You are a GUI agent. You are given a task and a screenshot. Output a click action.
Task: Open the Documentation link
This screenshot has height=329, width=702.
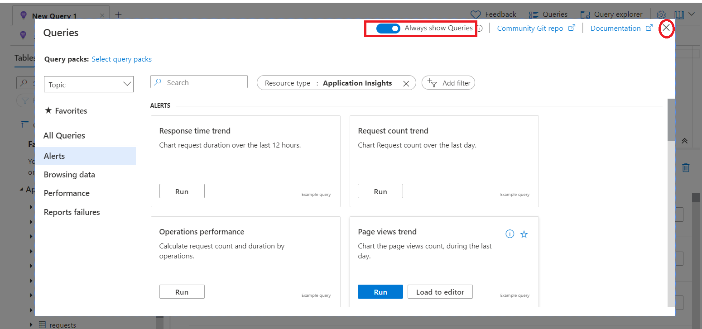coord(621,28)
